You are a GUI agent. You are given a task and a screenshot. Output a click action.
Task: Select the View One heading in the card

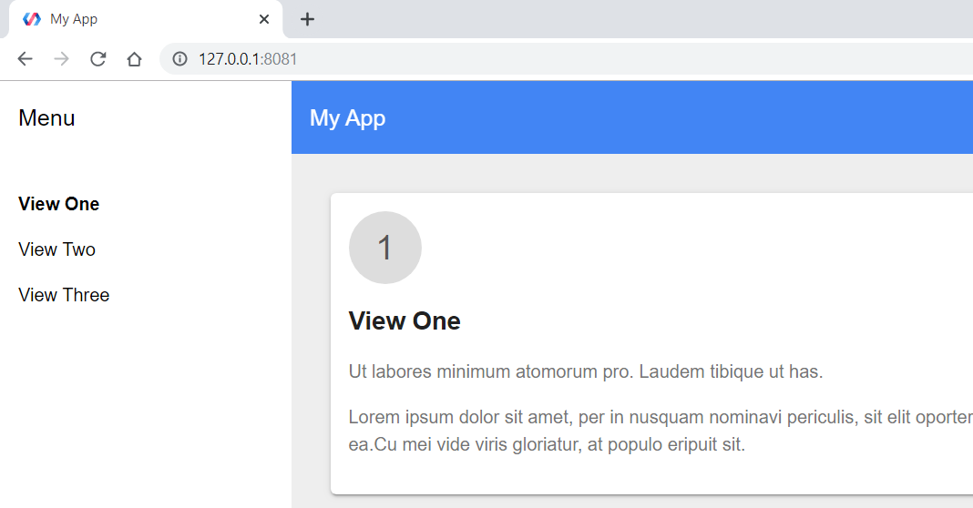pyautogui.click(x=405, y=321)
